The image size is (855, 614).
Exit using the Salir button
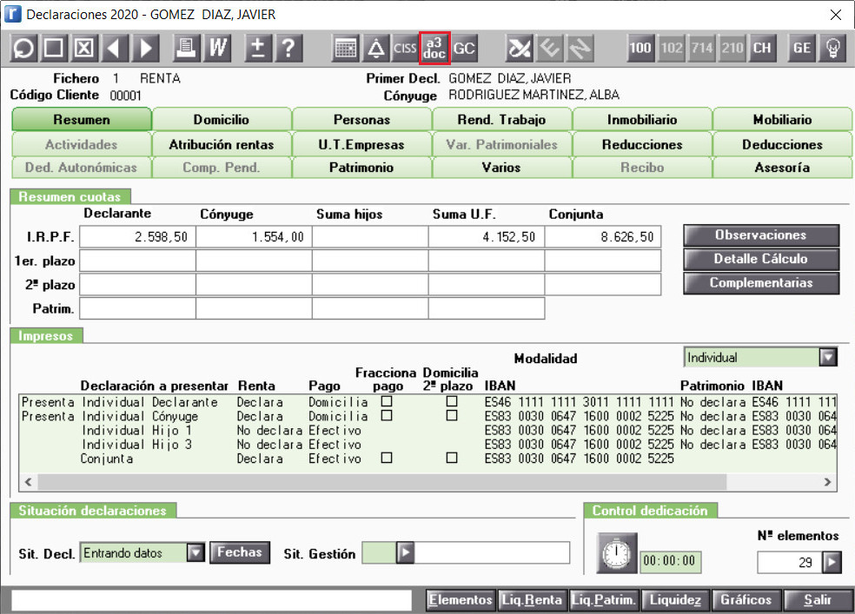point(818,600)
